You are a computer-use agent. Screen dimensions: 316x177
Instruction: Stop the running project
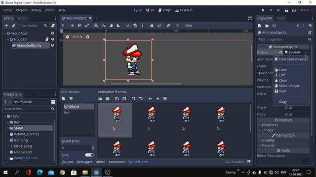[x=278, y=10]
